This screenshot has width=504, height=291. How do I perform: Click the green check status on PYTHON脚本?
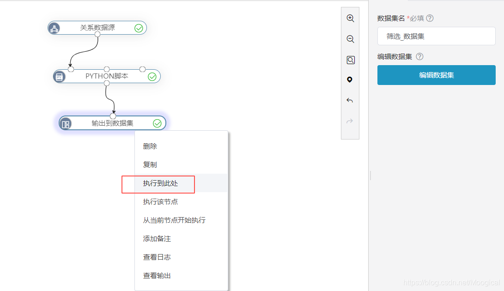click(152, 77)
